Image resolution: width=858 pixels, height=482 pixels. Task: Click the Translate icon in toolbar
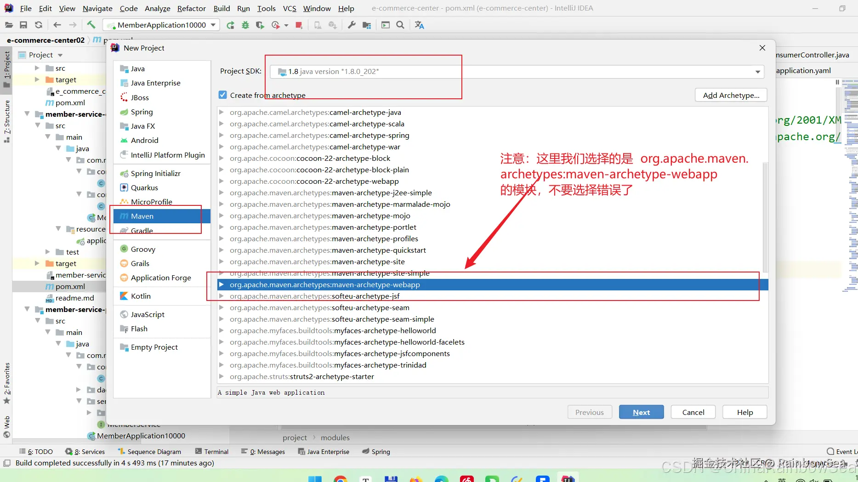pyautogui.click(x=419, y=25)
